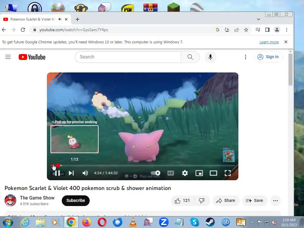The image size is (304, 228).
Task: Open Firefox from taskbar
Action: tap(86, 222)
